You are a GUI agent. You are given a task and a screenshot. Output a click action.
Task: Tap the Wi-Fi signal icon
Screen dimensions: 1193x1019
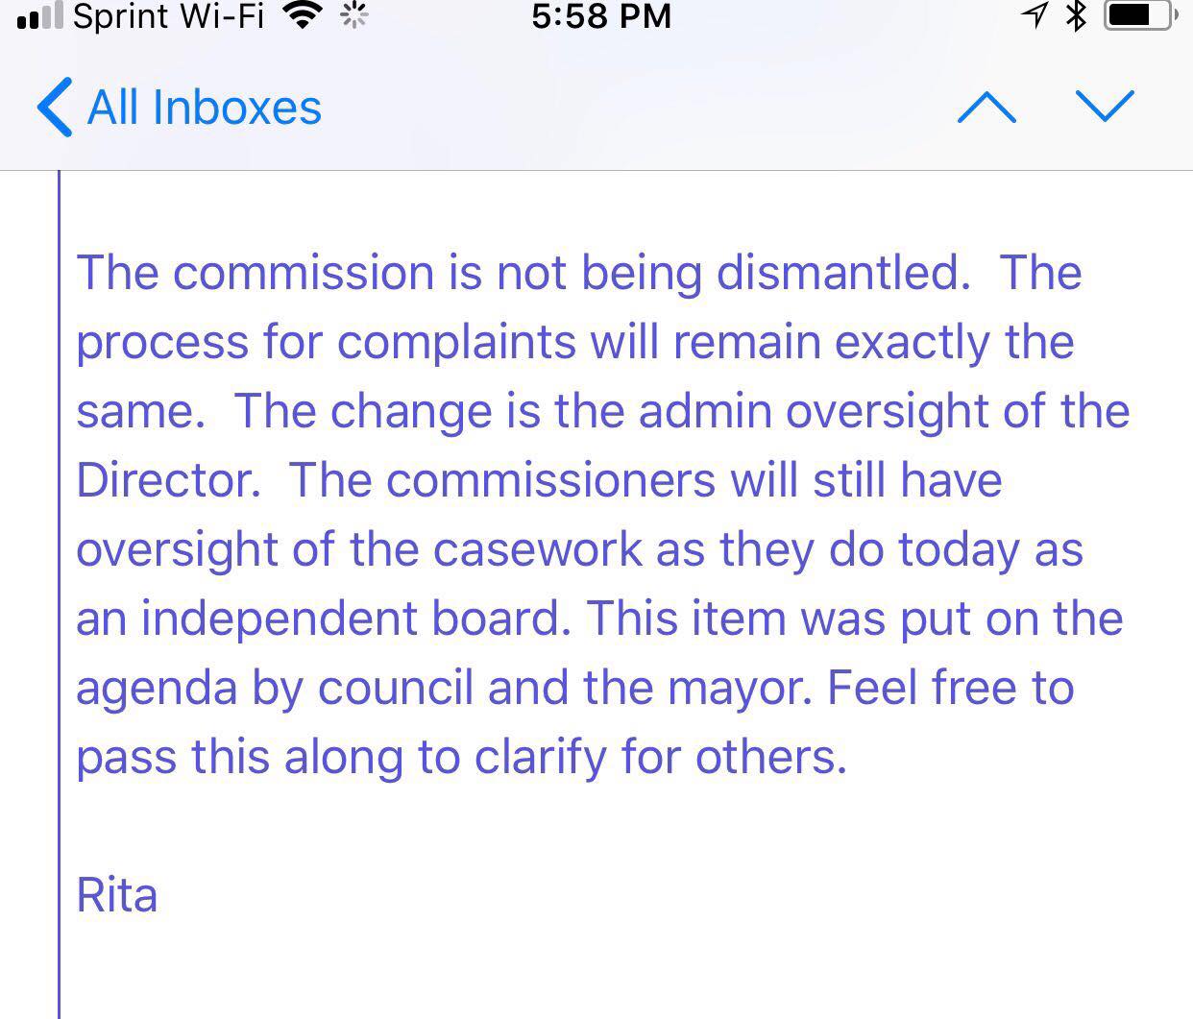304,16
